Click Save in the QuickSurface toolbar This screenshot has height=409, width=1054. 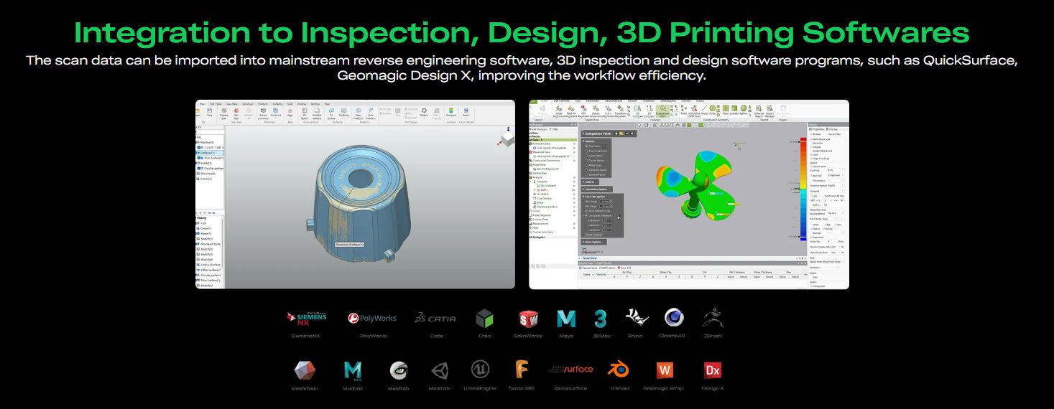click(x=210, y=113)
